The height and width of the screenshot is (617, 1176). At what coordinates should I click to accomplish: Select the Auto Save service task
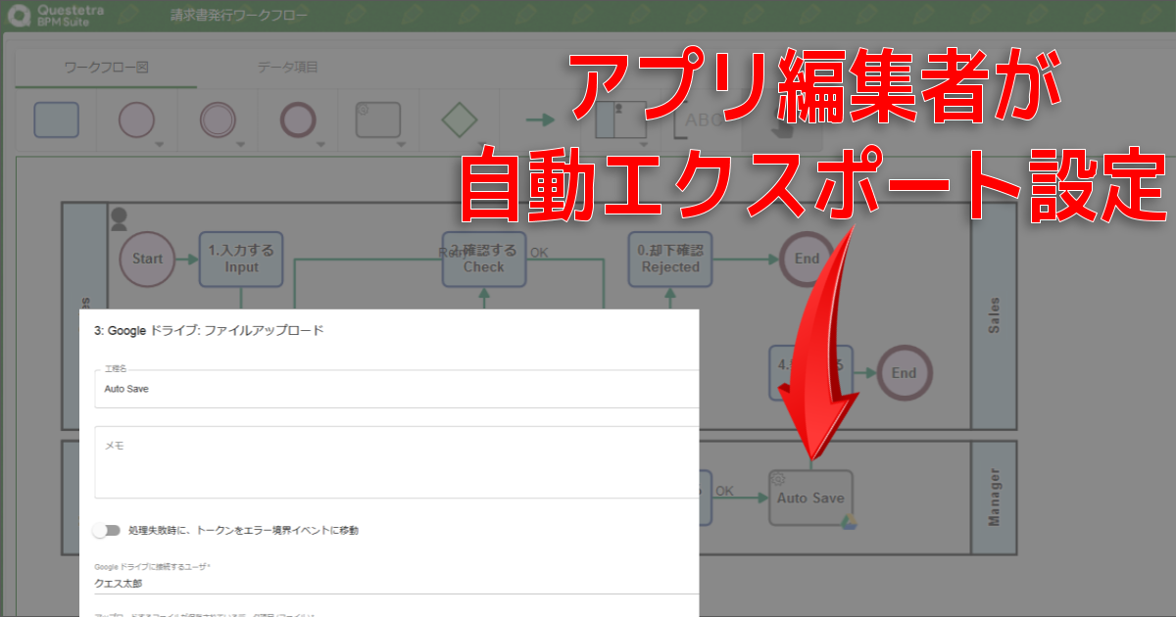tap(810, 498)
